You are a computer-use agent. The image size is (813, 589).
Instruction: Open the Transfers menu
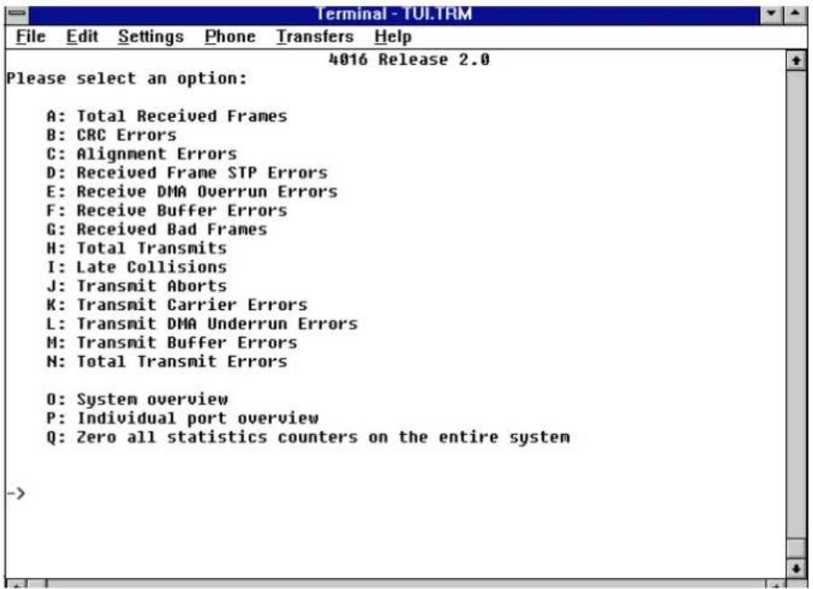coord(314,36)
